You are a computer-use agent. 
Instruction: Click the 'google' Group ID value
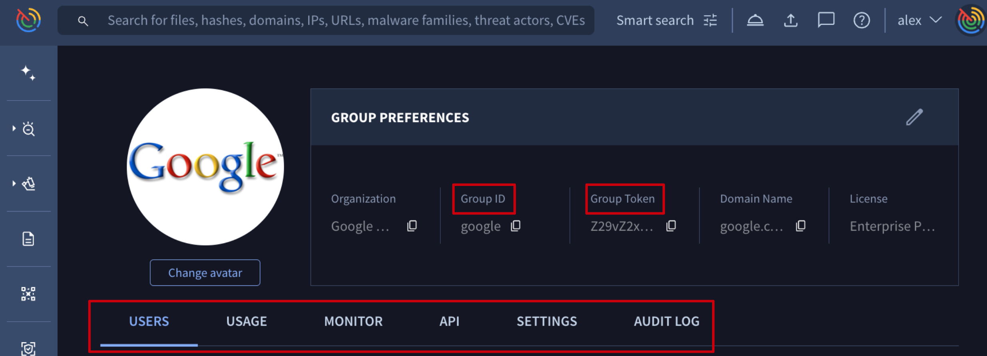coord(481,226)
